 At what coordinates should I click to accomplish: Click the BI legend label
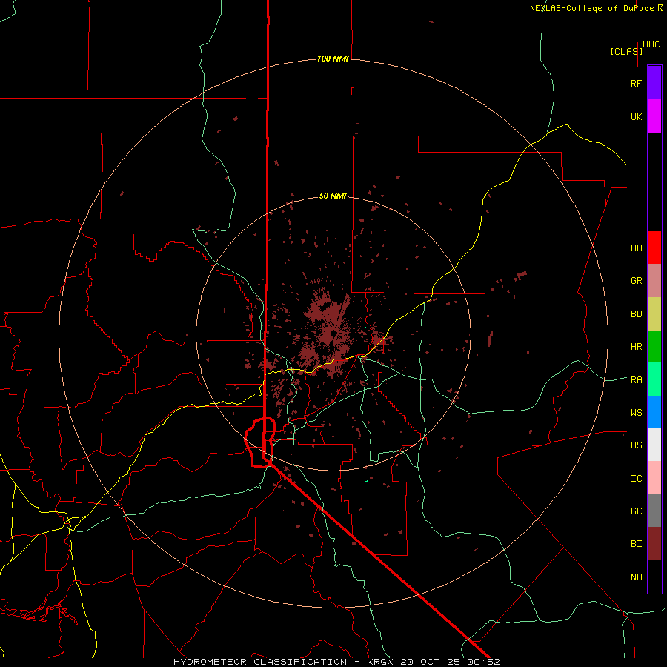[x=636, y=544]
